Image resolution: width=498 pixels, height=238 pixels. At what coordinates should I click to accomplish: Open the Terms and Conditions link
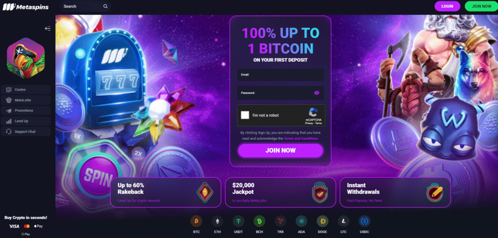point(301,139)
